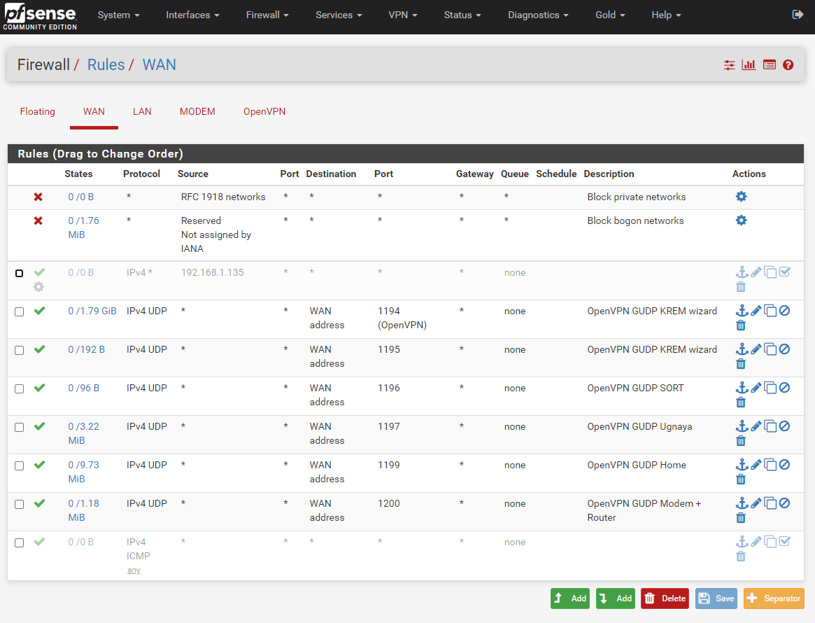Delete the OpenVPN GUDP SORT rule via trash
815x623 pixels.
(741, 402)
